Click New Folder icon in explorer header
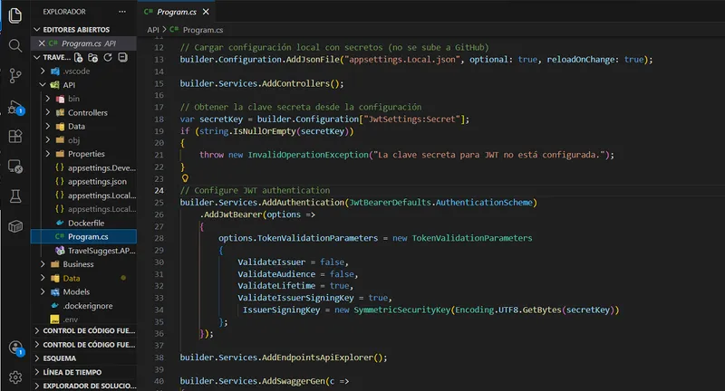This screenshot has width=725, height=391. coord(93,57)
